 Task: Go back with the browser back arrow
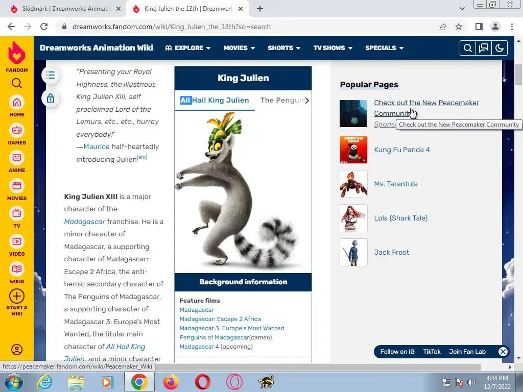(11, 27)
